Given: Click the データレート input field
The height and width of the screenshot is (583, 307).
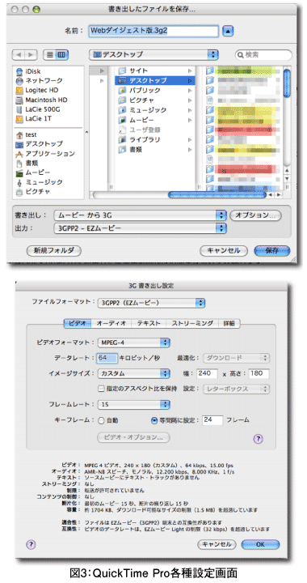Looking at the screenshot, I should [x=107, y=358].
